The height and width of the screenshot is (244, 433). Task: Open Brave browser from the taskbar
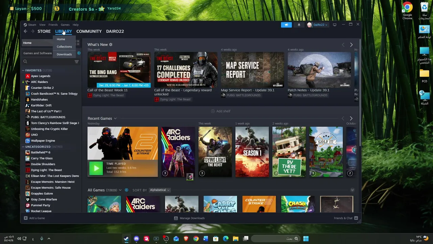(186, 239)
